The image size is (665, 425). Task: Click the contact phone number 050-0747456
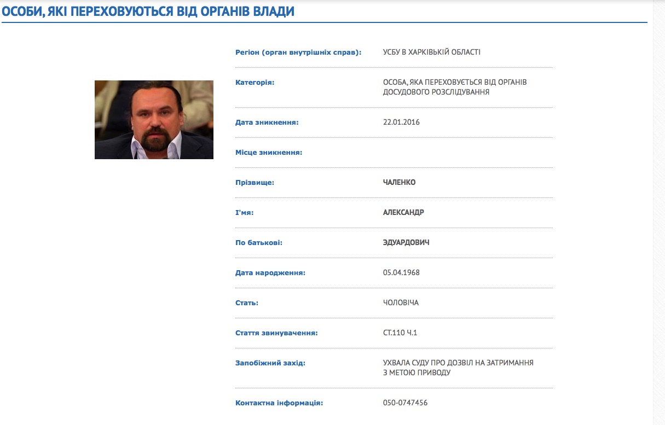pos(405,403)
